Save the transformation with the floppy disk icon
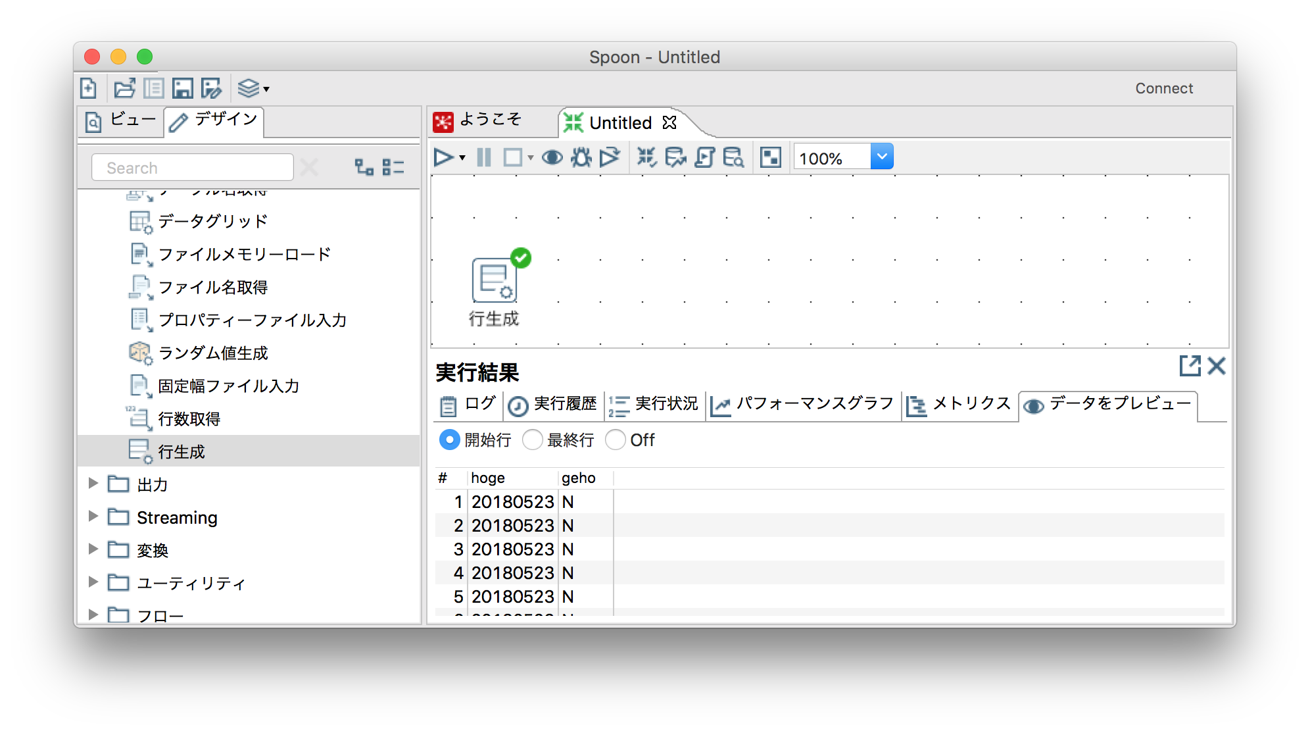Image resolution: width=1310 pixels, height=733 pixels. coord(184,88)
